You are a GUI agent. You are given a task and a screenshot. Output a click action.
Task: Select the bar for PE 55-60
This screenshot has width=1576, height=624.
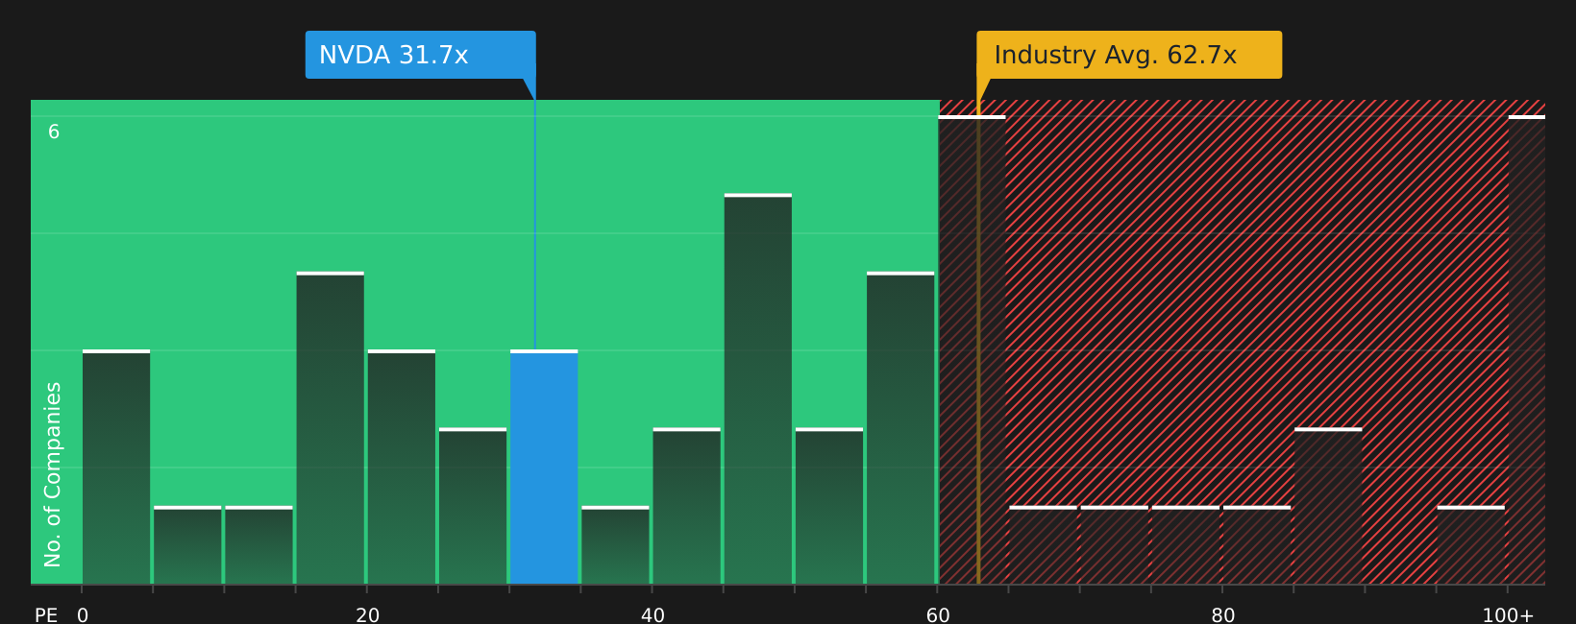[x=900, y=428]
